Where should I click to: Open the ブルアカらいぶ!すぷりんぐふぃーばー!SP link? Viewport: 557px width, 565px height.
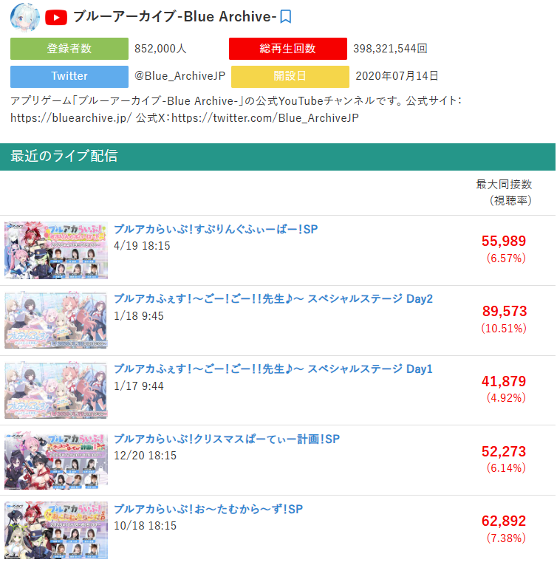coord(216,229)
